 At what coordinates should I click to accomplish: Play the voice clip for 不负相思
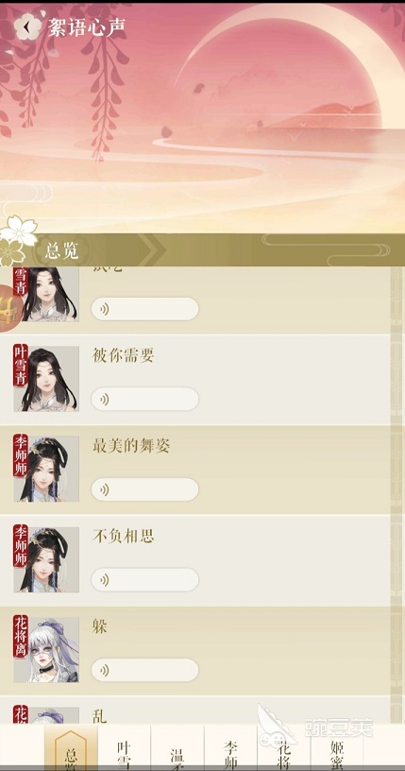click(x=145, y=580)
